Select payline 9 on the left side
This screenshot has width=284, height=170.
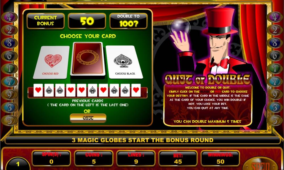pos(9,94)
